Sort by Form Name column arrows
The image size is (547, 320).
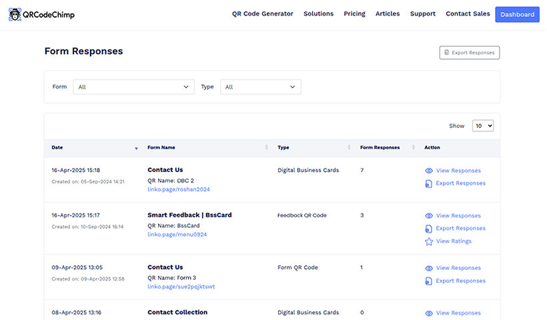267,147
